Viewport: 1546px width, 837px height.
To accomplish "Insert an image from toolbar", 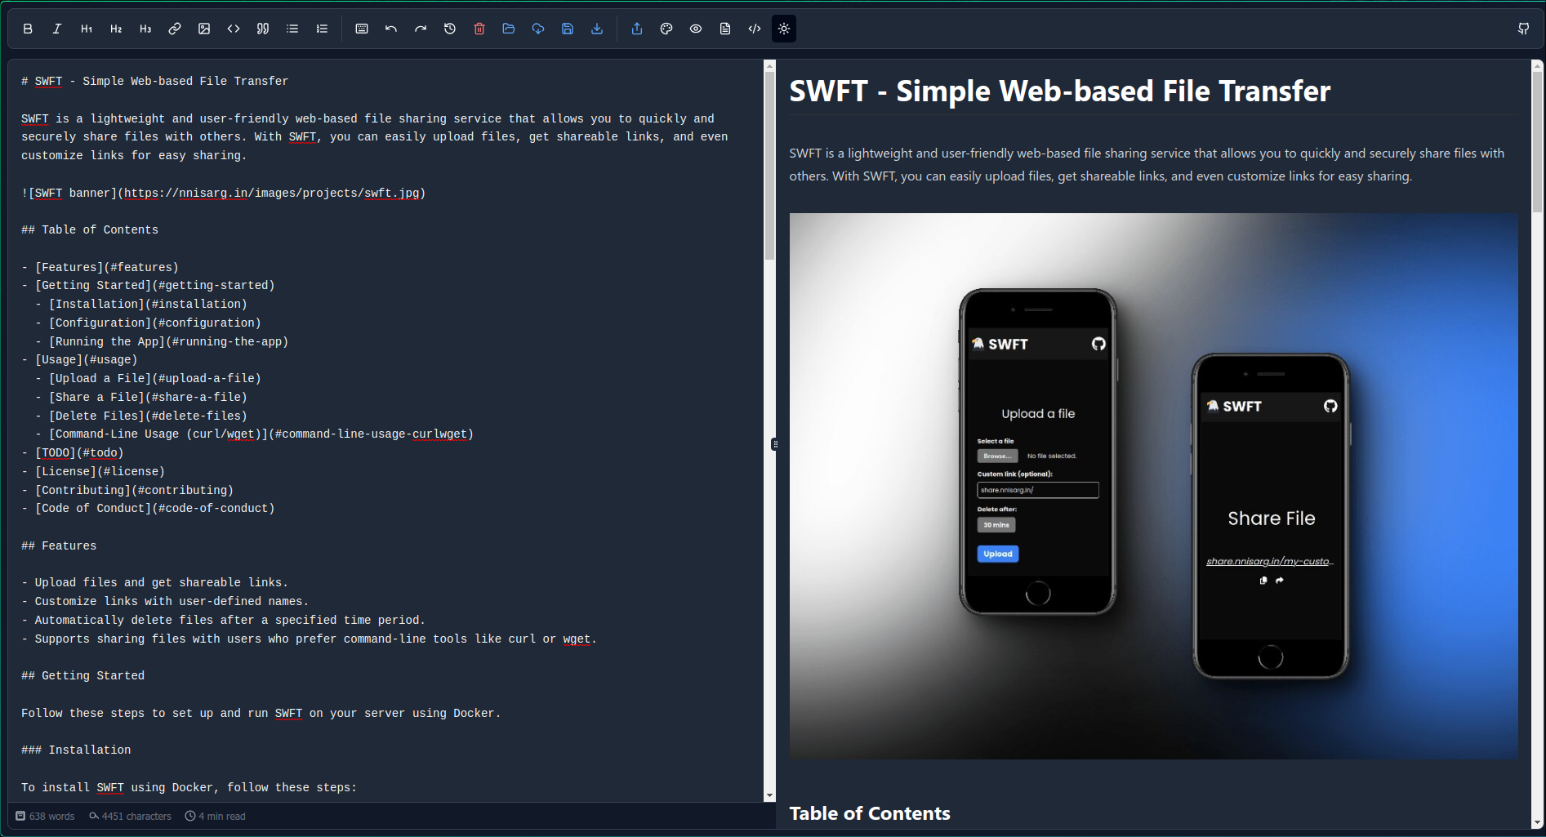I will [x=204, y=29].
